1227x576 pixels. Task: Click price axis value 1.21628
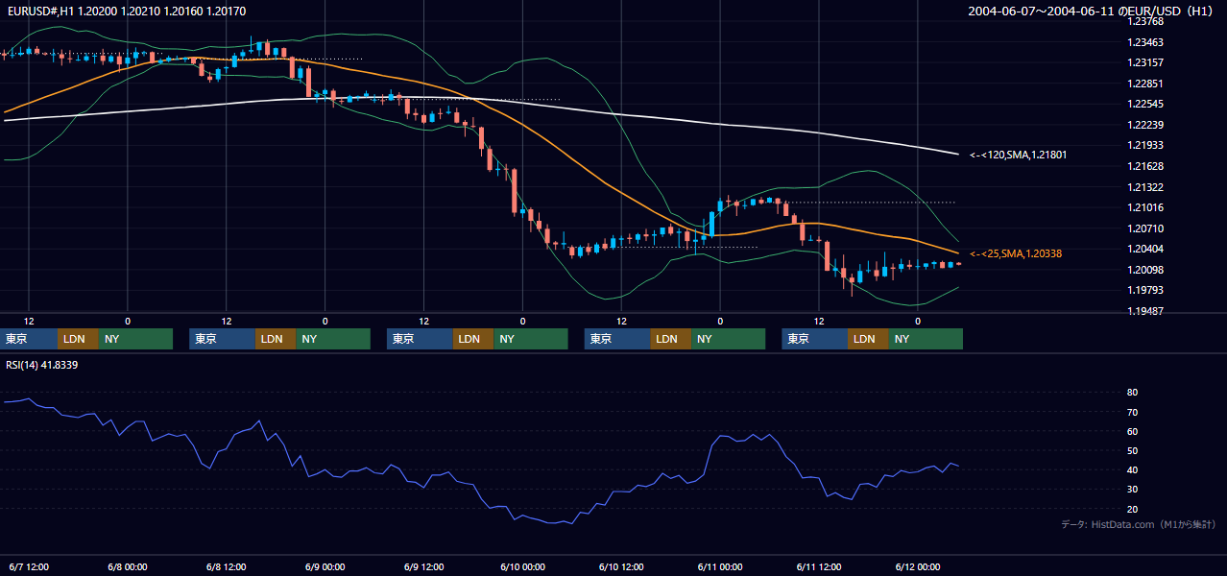tap(1145, 166)
